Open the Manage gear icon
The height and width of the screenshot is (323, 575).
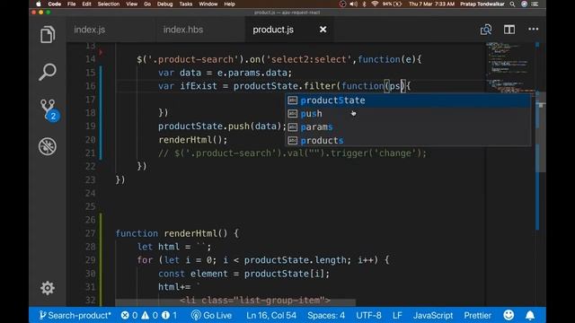pos(48,288)
